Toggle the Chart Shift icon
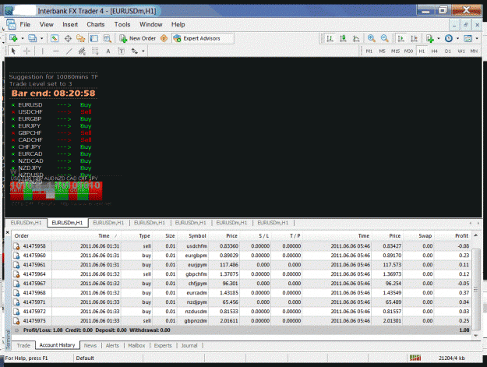 pos(414,38)
